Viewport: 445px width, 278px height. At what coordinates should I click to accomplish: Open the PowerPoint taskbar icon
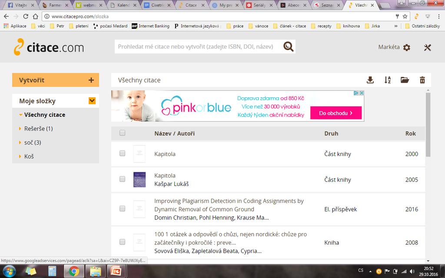click(116, 271)
